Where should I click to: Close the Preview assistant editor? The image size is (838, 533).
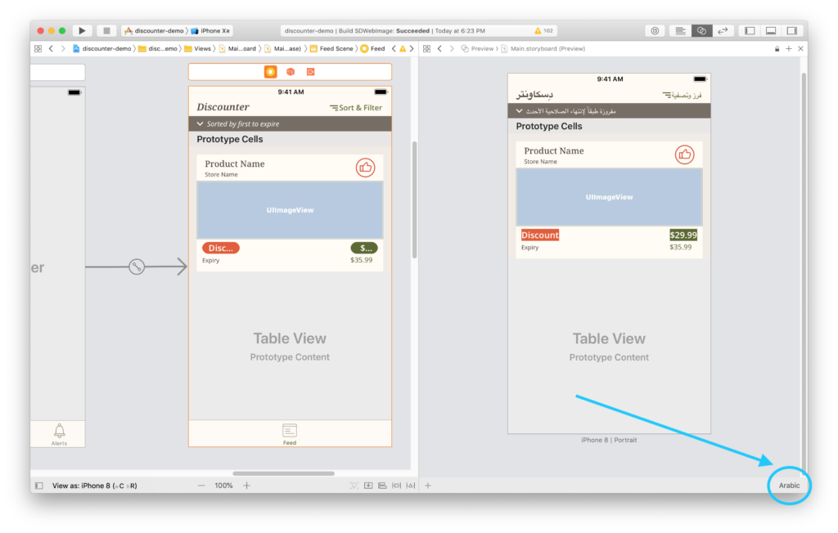tap(800, 48)
